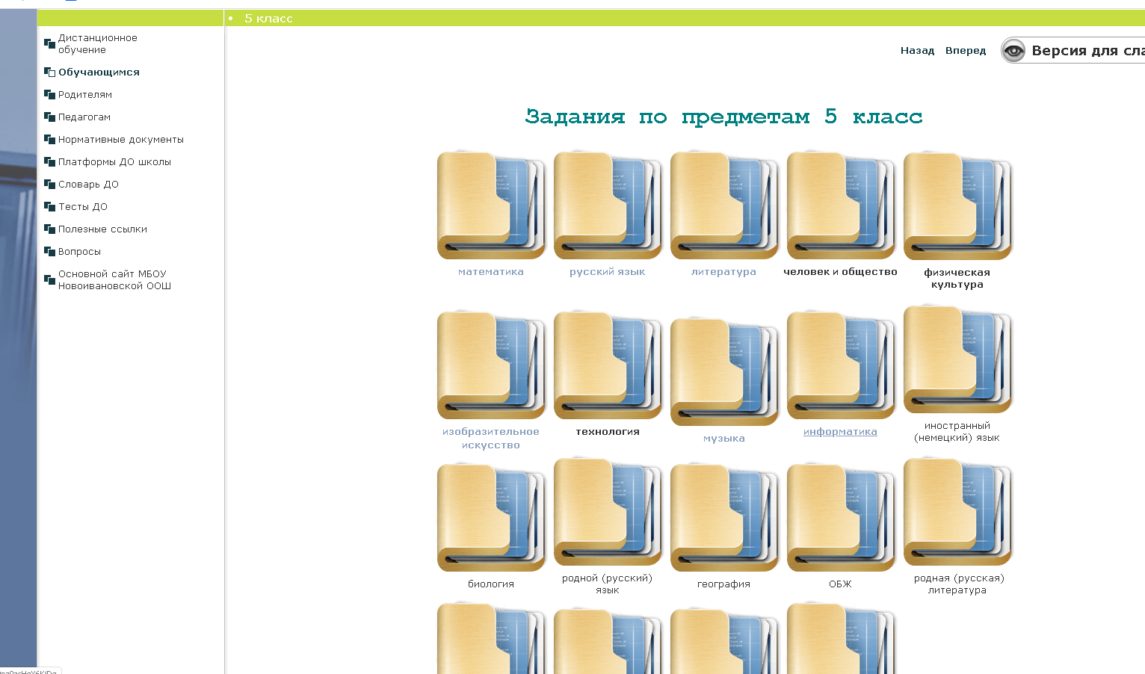
Task: Open Нормативные документы menu entry
Action: [121, 139]
